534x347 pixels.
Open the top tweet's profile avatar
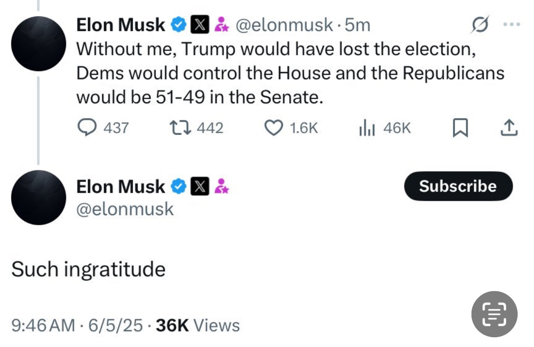pyautogui.click(x=39, y=43)
